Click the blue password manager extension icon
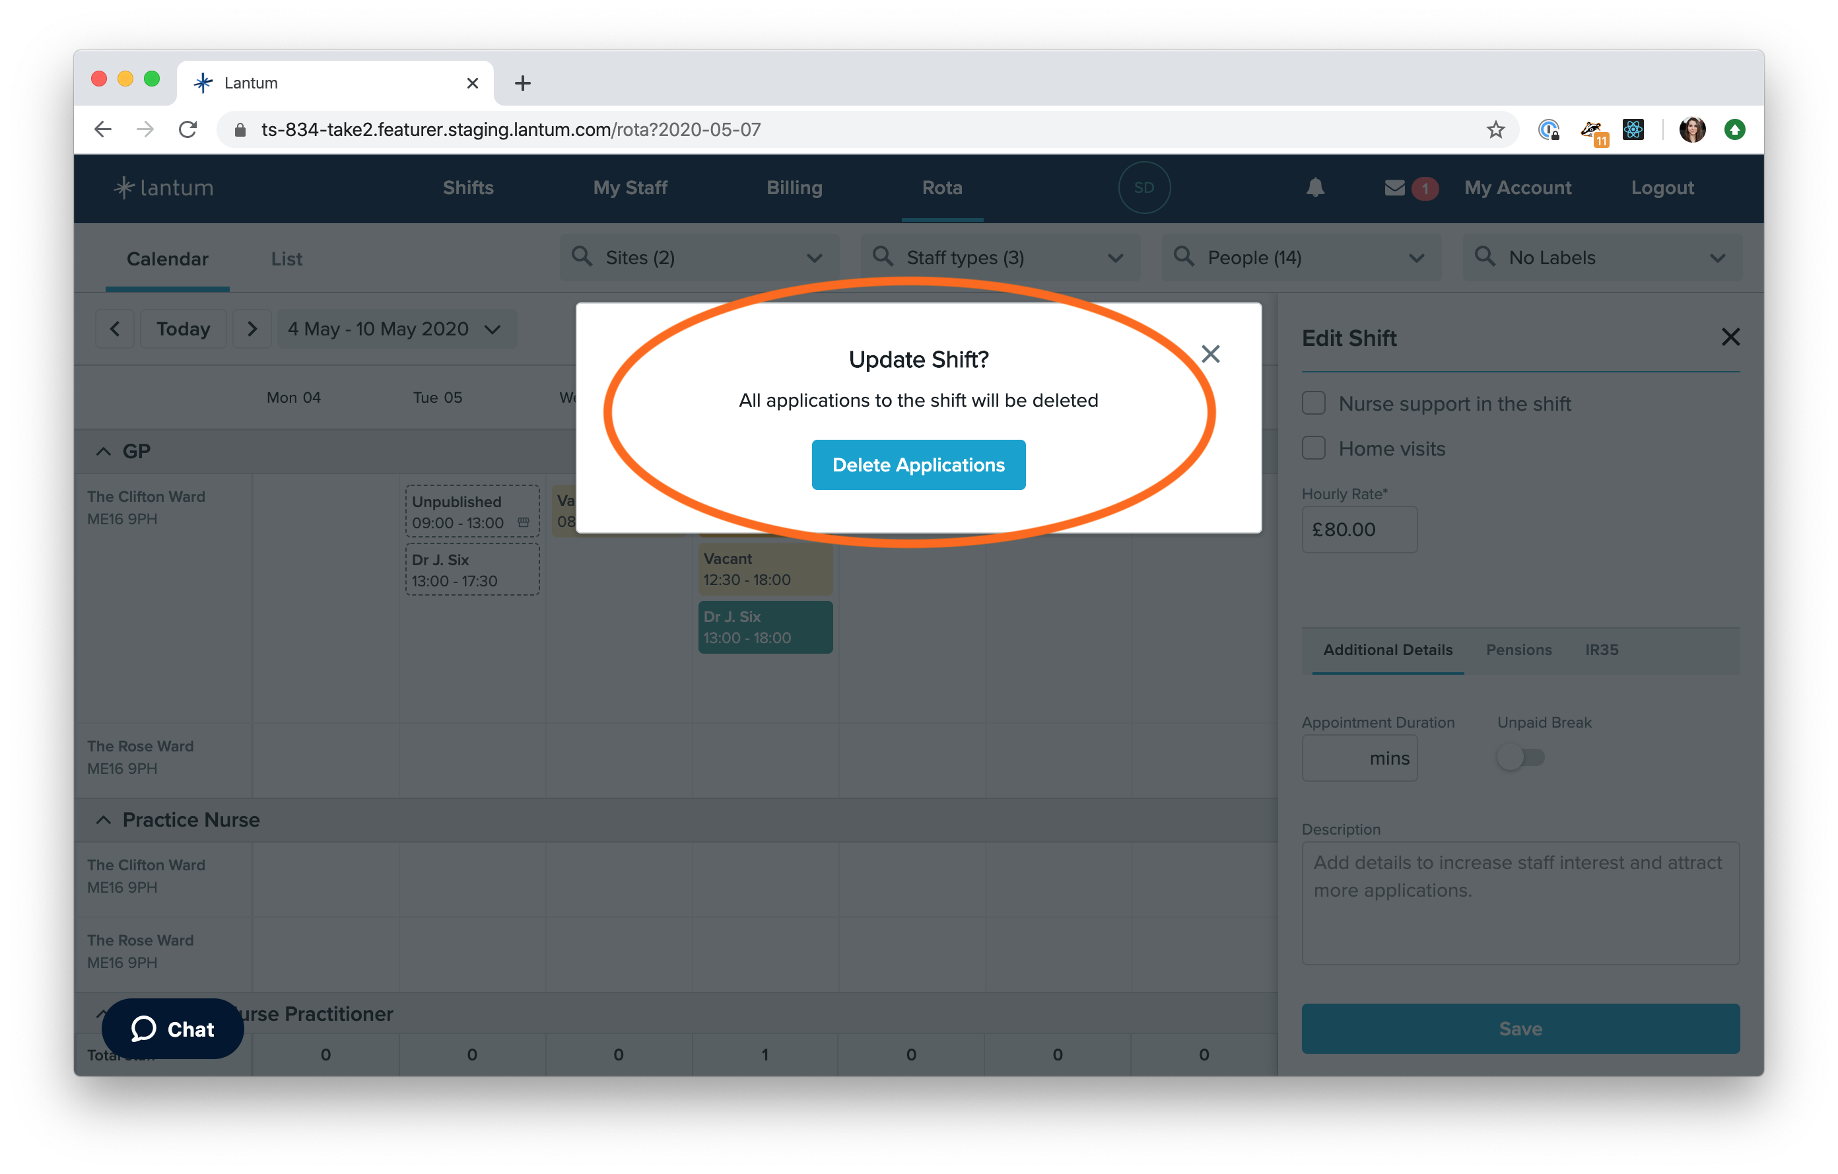1838x1174 pixels. point(1549,129)
